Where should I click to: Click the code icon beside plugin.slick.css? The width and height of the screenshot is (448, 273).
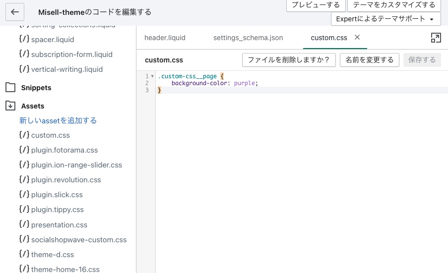(x=24, y=194)
